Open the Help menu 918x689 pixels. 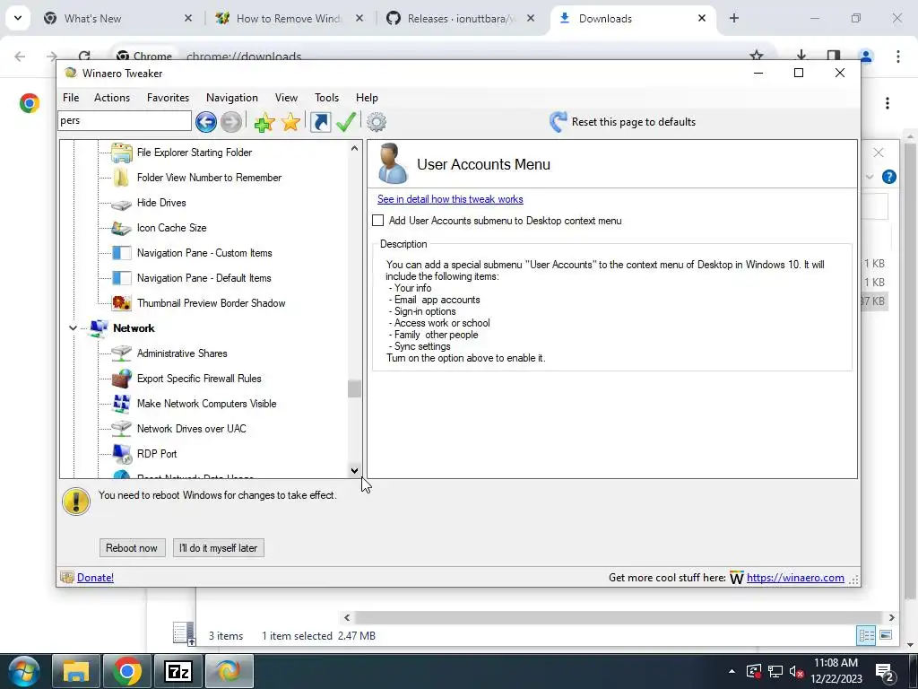coord(367,98)
